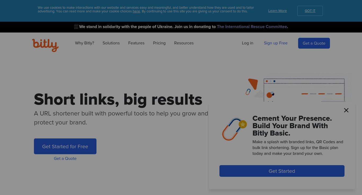This screenshot has width=362, height=195.
Task: Dismiss cookie banner with GOT IT
Action: (310, 11)
